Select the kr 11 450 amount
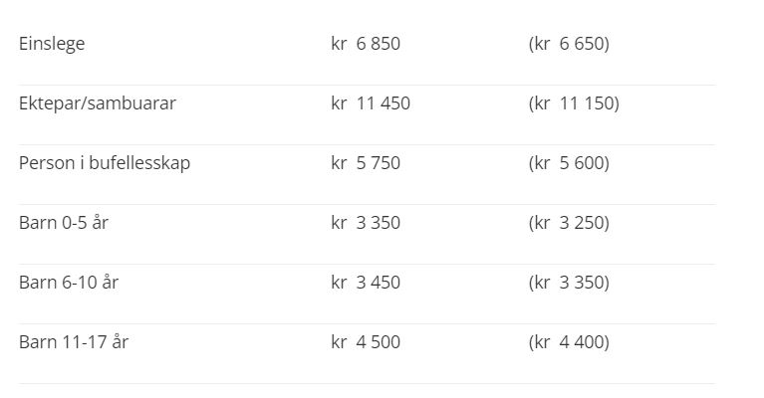This screenshot has height=398, width=764. (371, 103)
